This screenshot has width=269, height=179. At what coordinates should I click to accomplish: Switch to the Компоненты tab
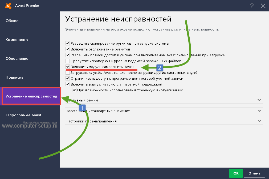pos(17,40)
